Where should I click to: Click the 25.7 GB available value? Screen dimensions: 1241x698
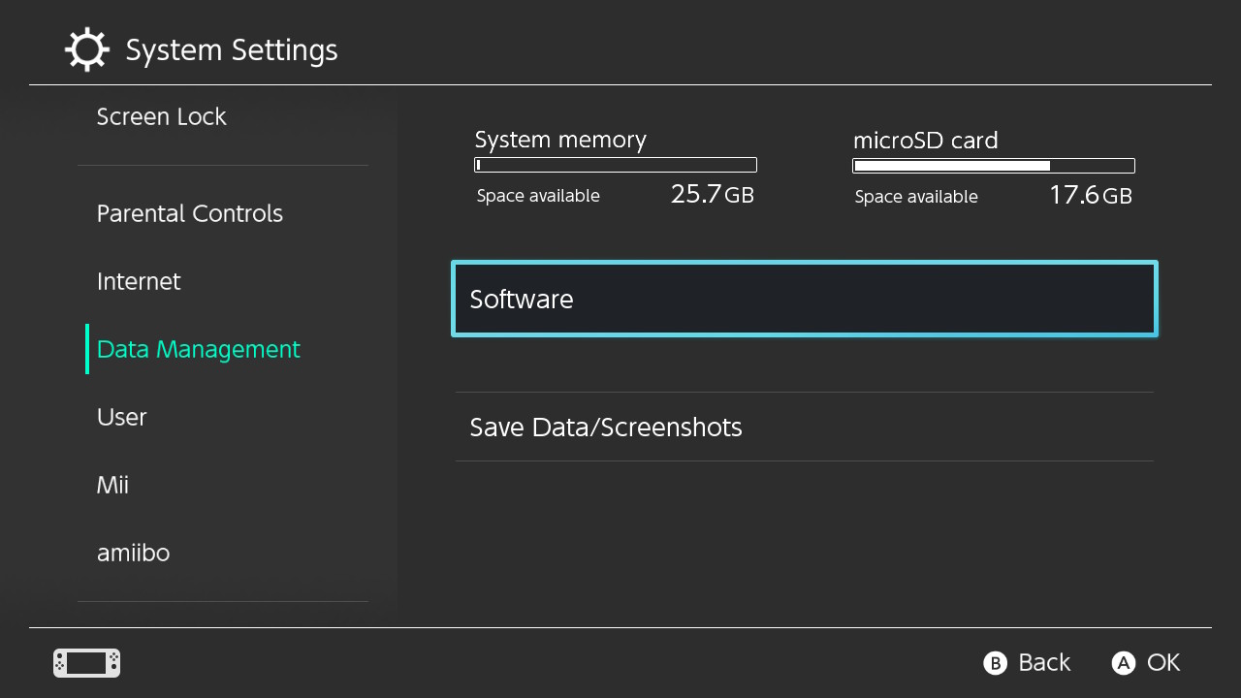[712, 195]
